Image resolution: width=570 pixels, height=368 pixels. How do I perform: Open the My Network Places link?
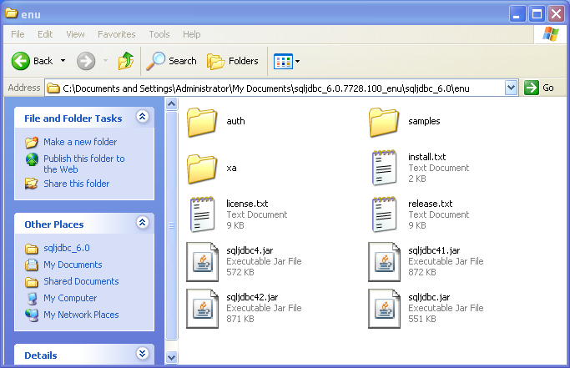coord(81,315)
